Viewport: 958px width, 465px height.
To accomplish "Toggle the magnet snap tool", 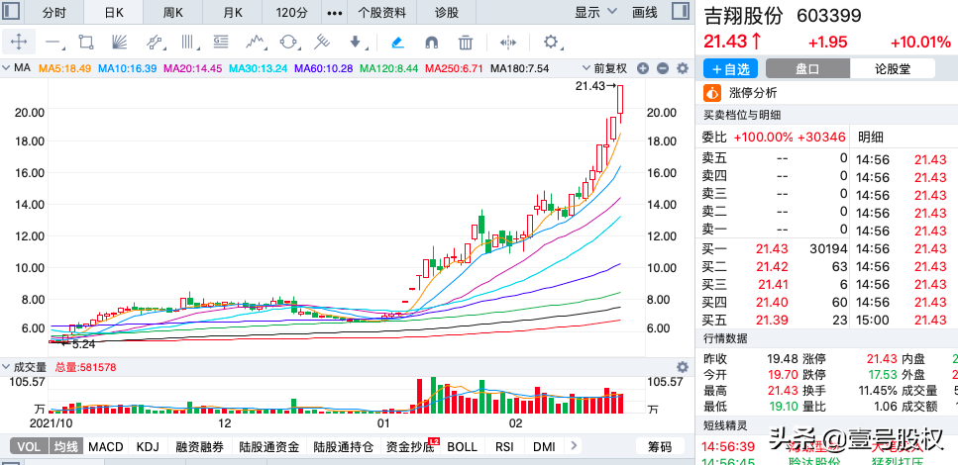I will coord(431,43).
